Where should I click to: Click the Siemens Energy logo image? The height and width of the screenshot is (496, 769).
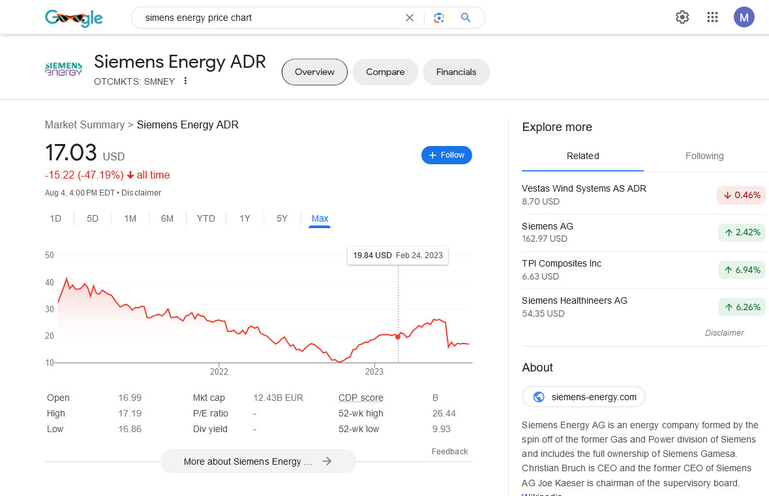[64, 69]
